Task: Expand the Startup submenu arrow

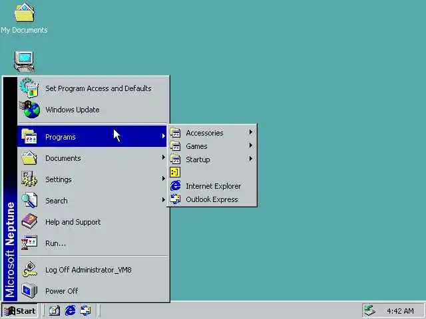Action: click(251, 159)
